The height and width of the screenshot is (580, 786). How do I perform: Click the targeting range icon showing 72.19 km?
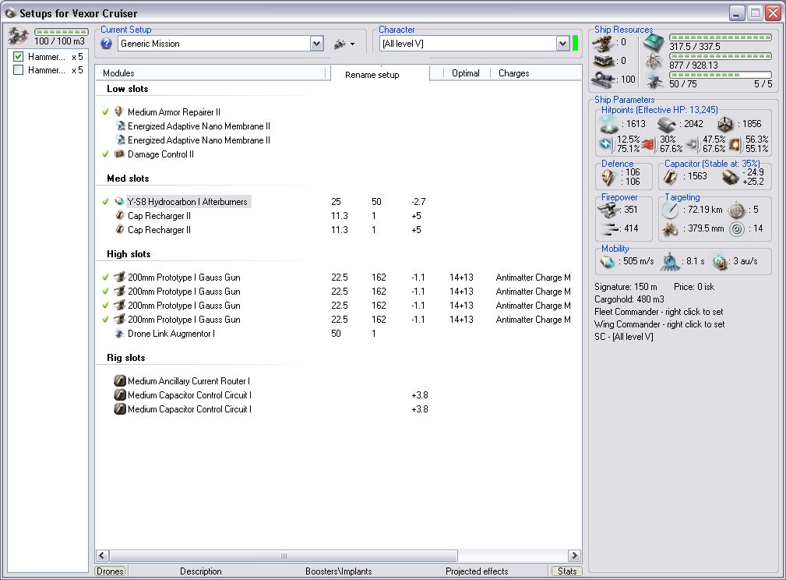(x=670, y=210)
